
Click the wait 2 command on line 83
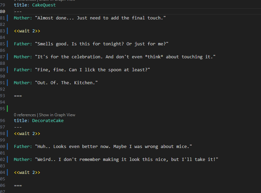27,31
